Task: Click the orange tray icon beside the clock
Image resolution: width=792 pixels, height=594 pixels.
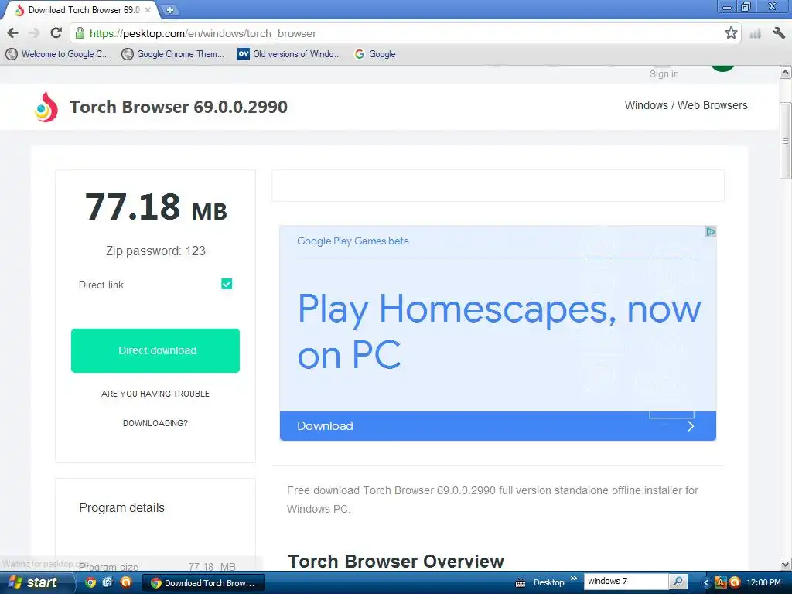Action: pyautogui.click(x=735, y=582)
